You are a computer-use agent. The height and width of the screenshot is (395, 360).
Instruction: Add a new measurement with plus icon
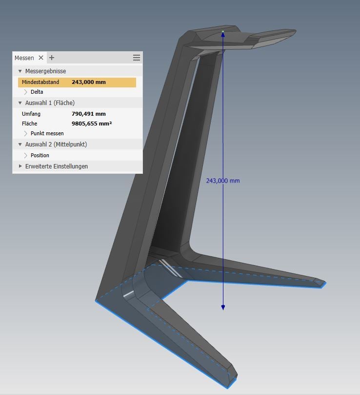click(x=52, y=58)
